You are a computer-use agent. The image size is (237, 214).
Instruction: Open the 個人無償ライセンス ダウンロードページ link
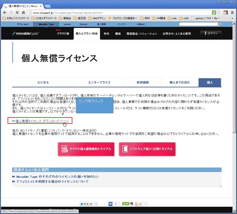pos(42,121)
